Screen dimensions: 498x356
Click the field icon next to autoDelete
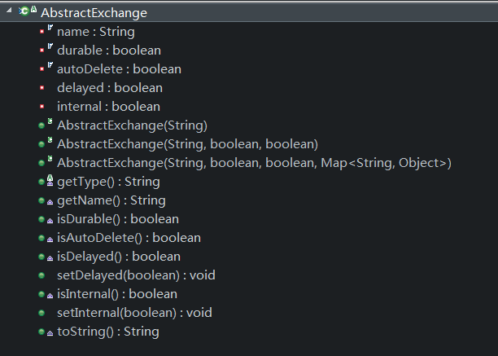pos(42,69)
